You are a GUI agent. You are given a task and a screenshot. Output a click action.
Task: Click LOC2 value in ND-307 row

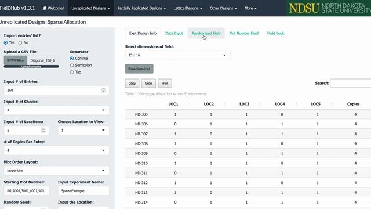click(x=211, y=134)
